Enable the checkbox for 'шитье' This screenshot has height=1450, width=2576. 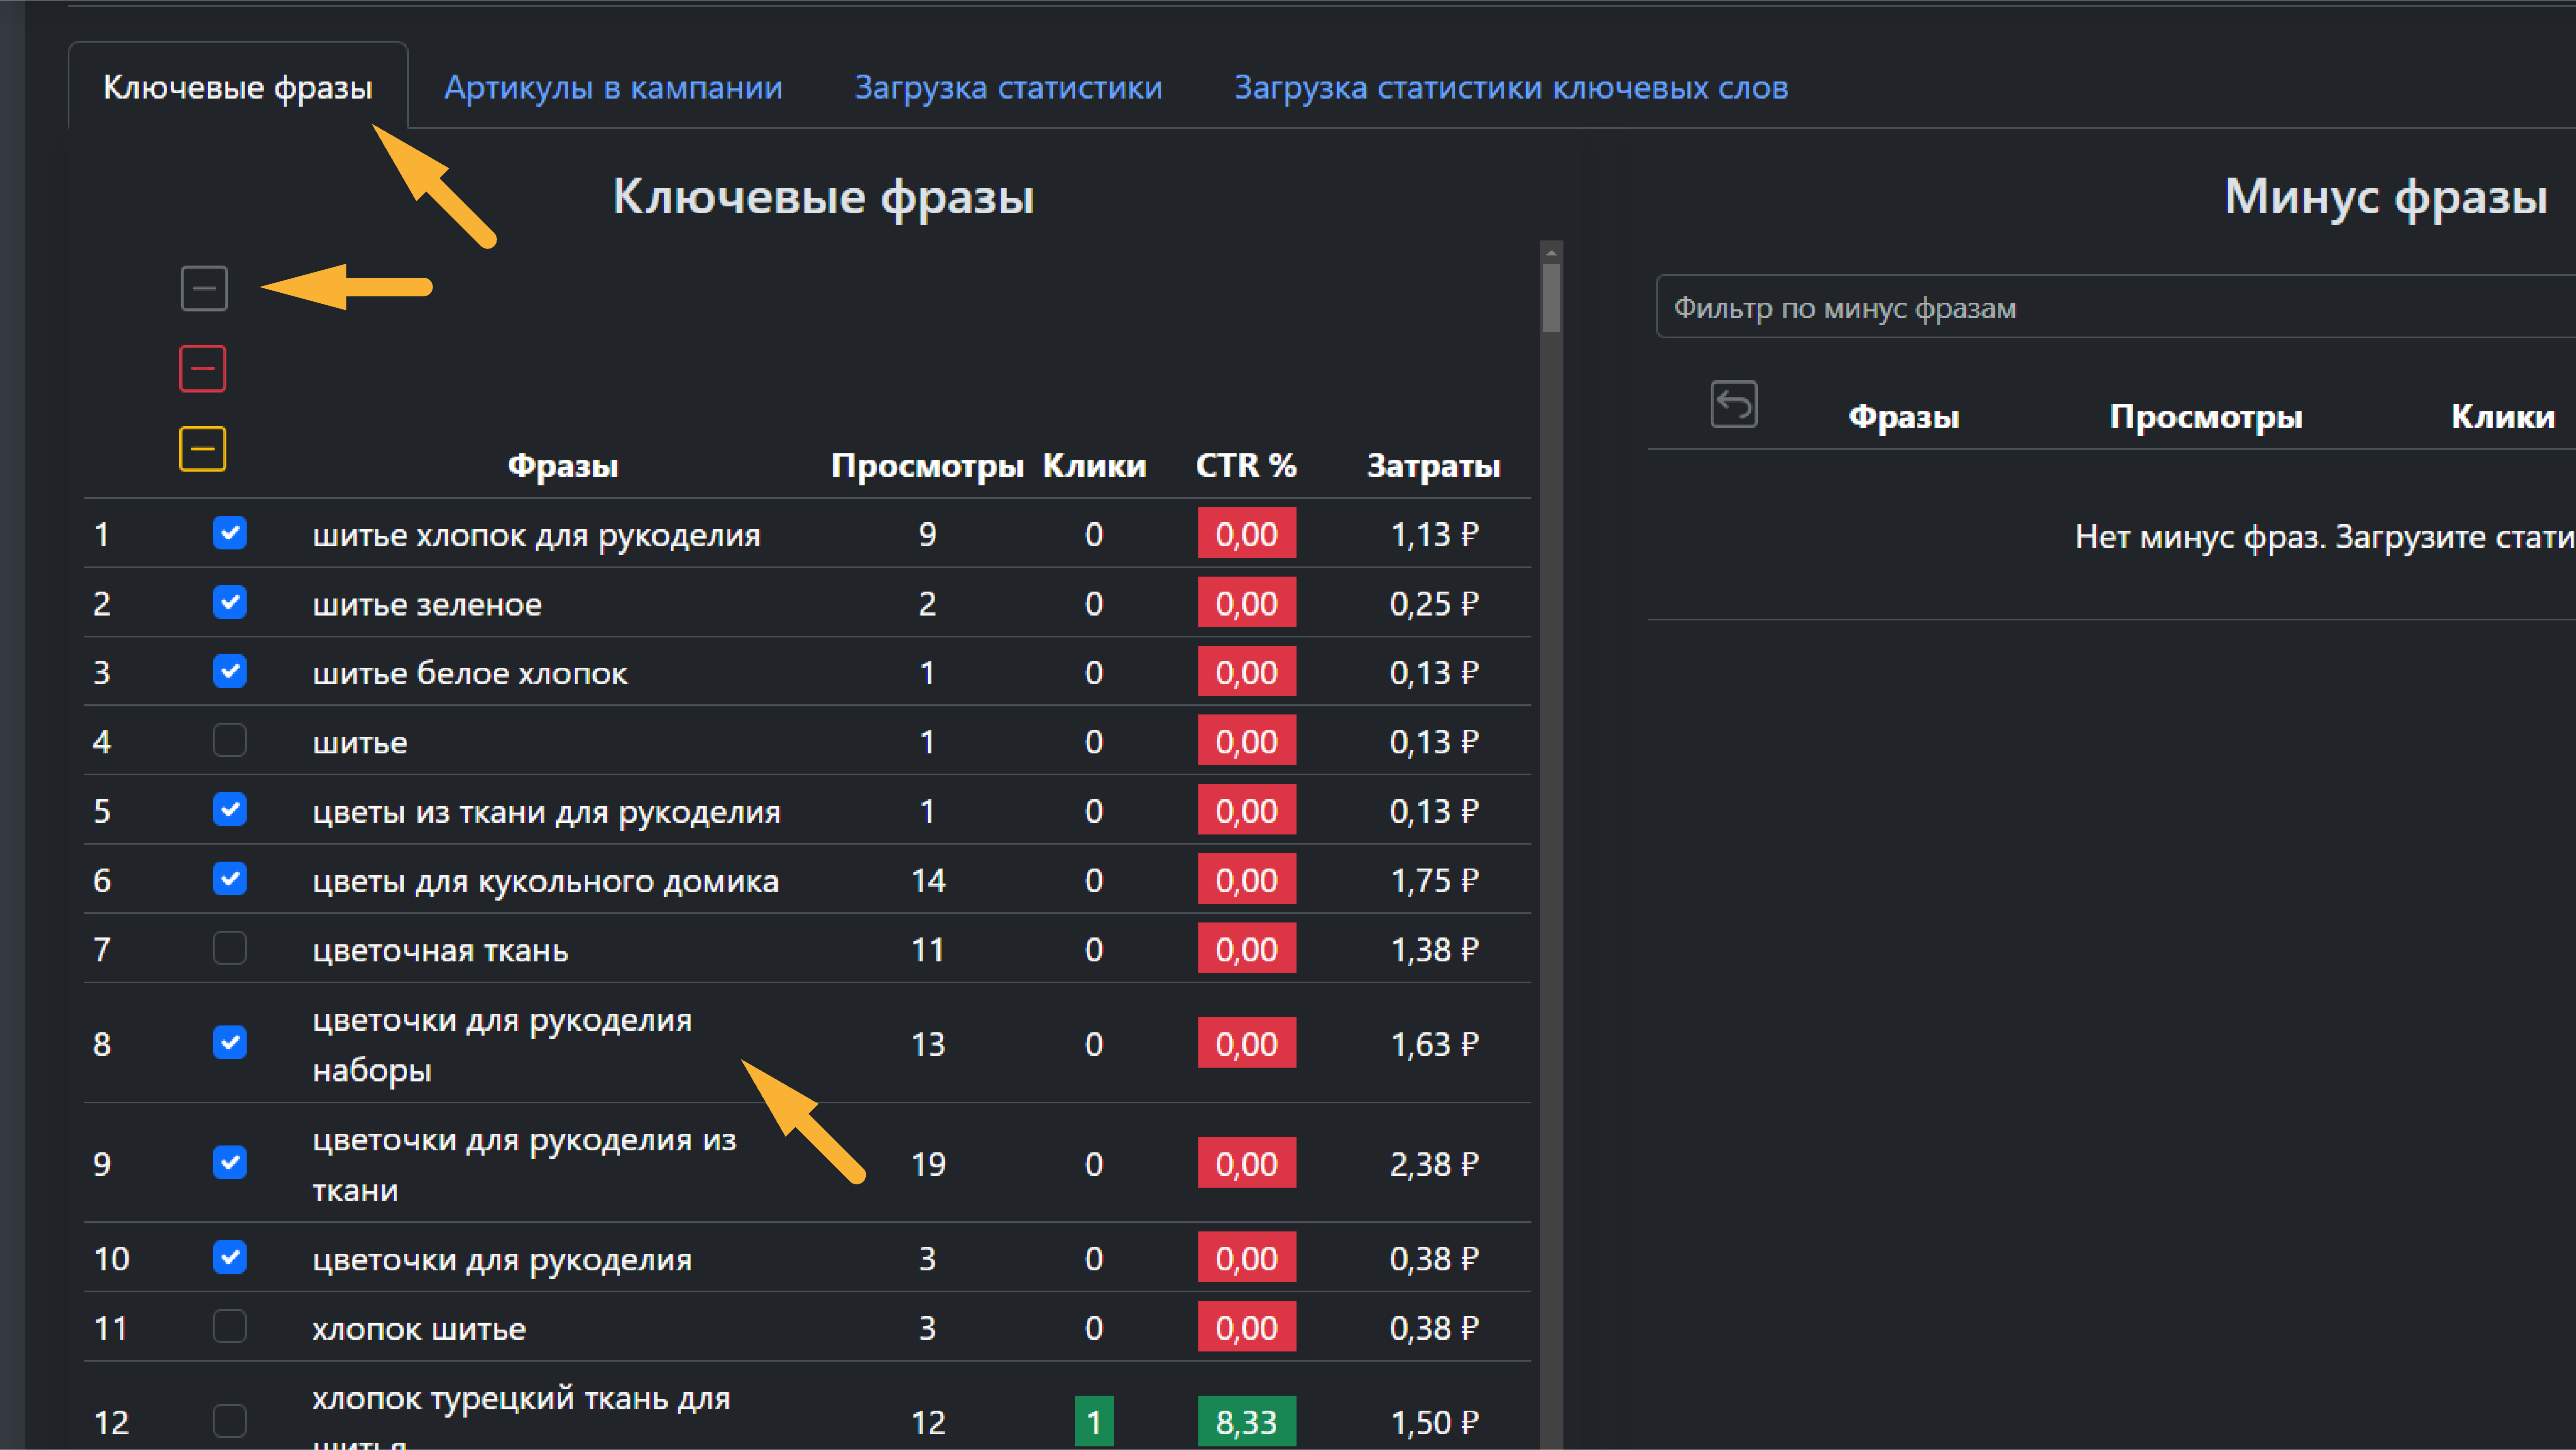pyautogui.click(x=230, y=740)
